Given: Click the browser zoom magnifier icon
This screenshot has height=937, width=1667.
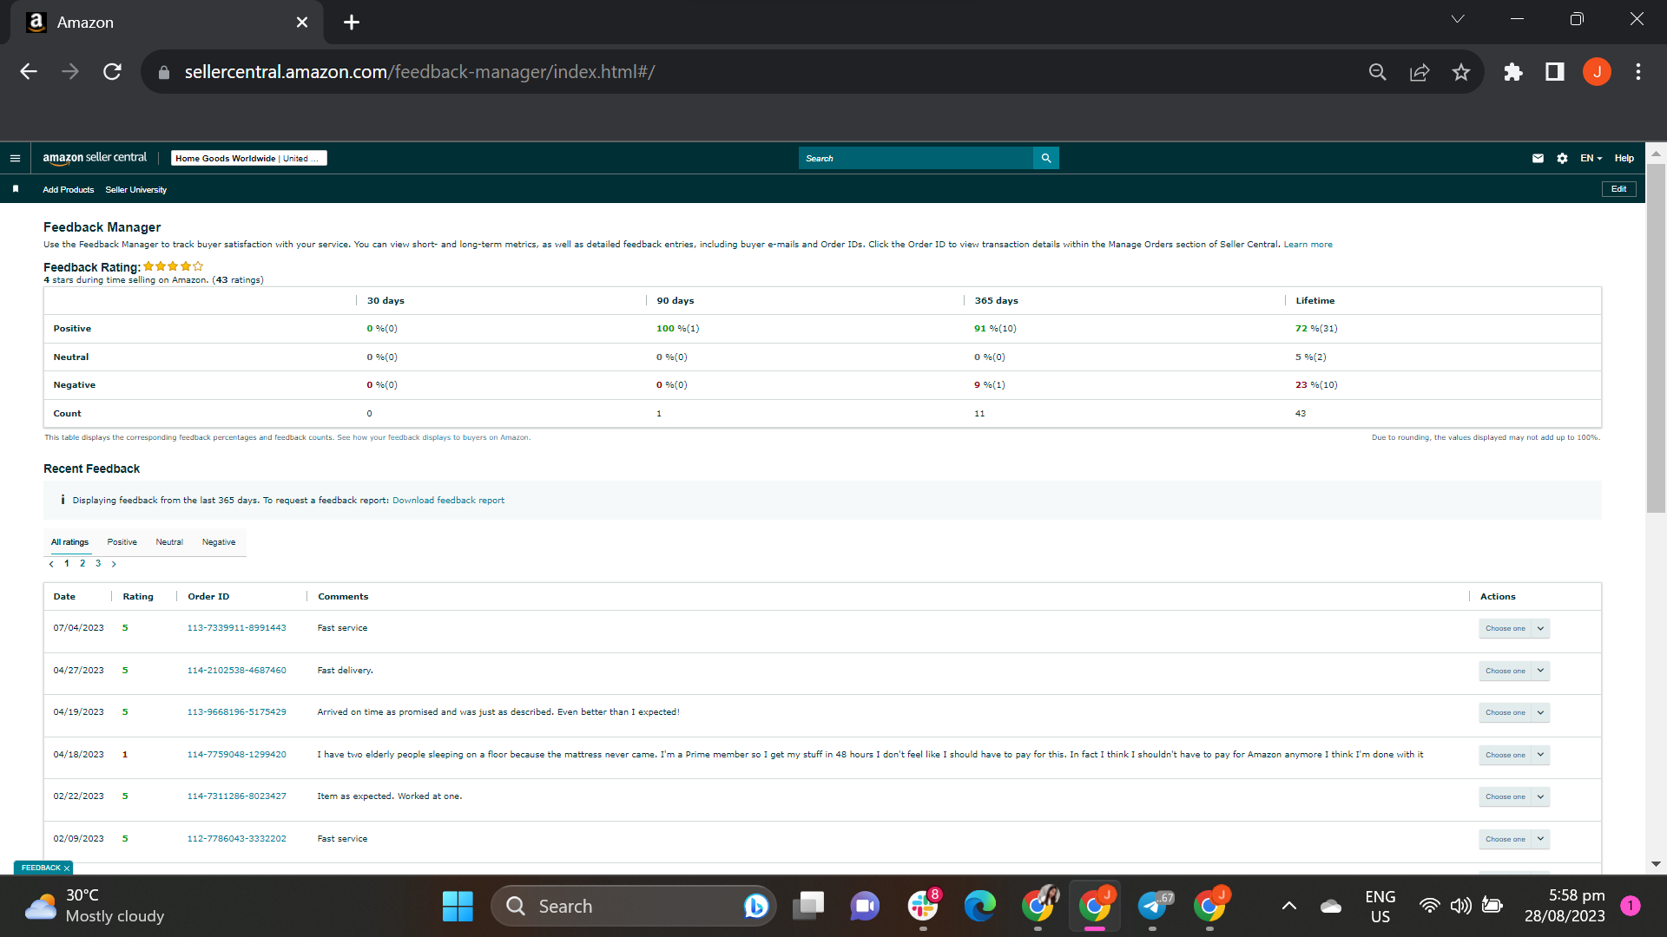Looking at the screenshot, I should click(1378, 72).
